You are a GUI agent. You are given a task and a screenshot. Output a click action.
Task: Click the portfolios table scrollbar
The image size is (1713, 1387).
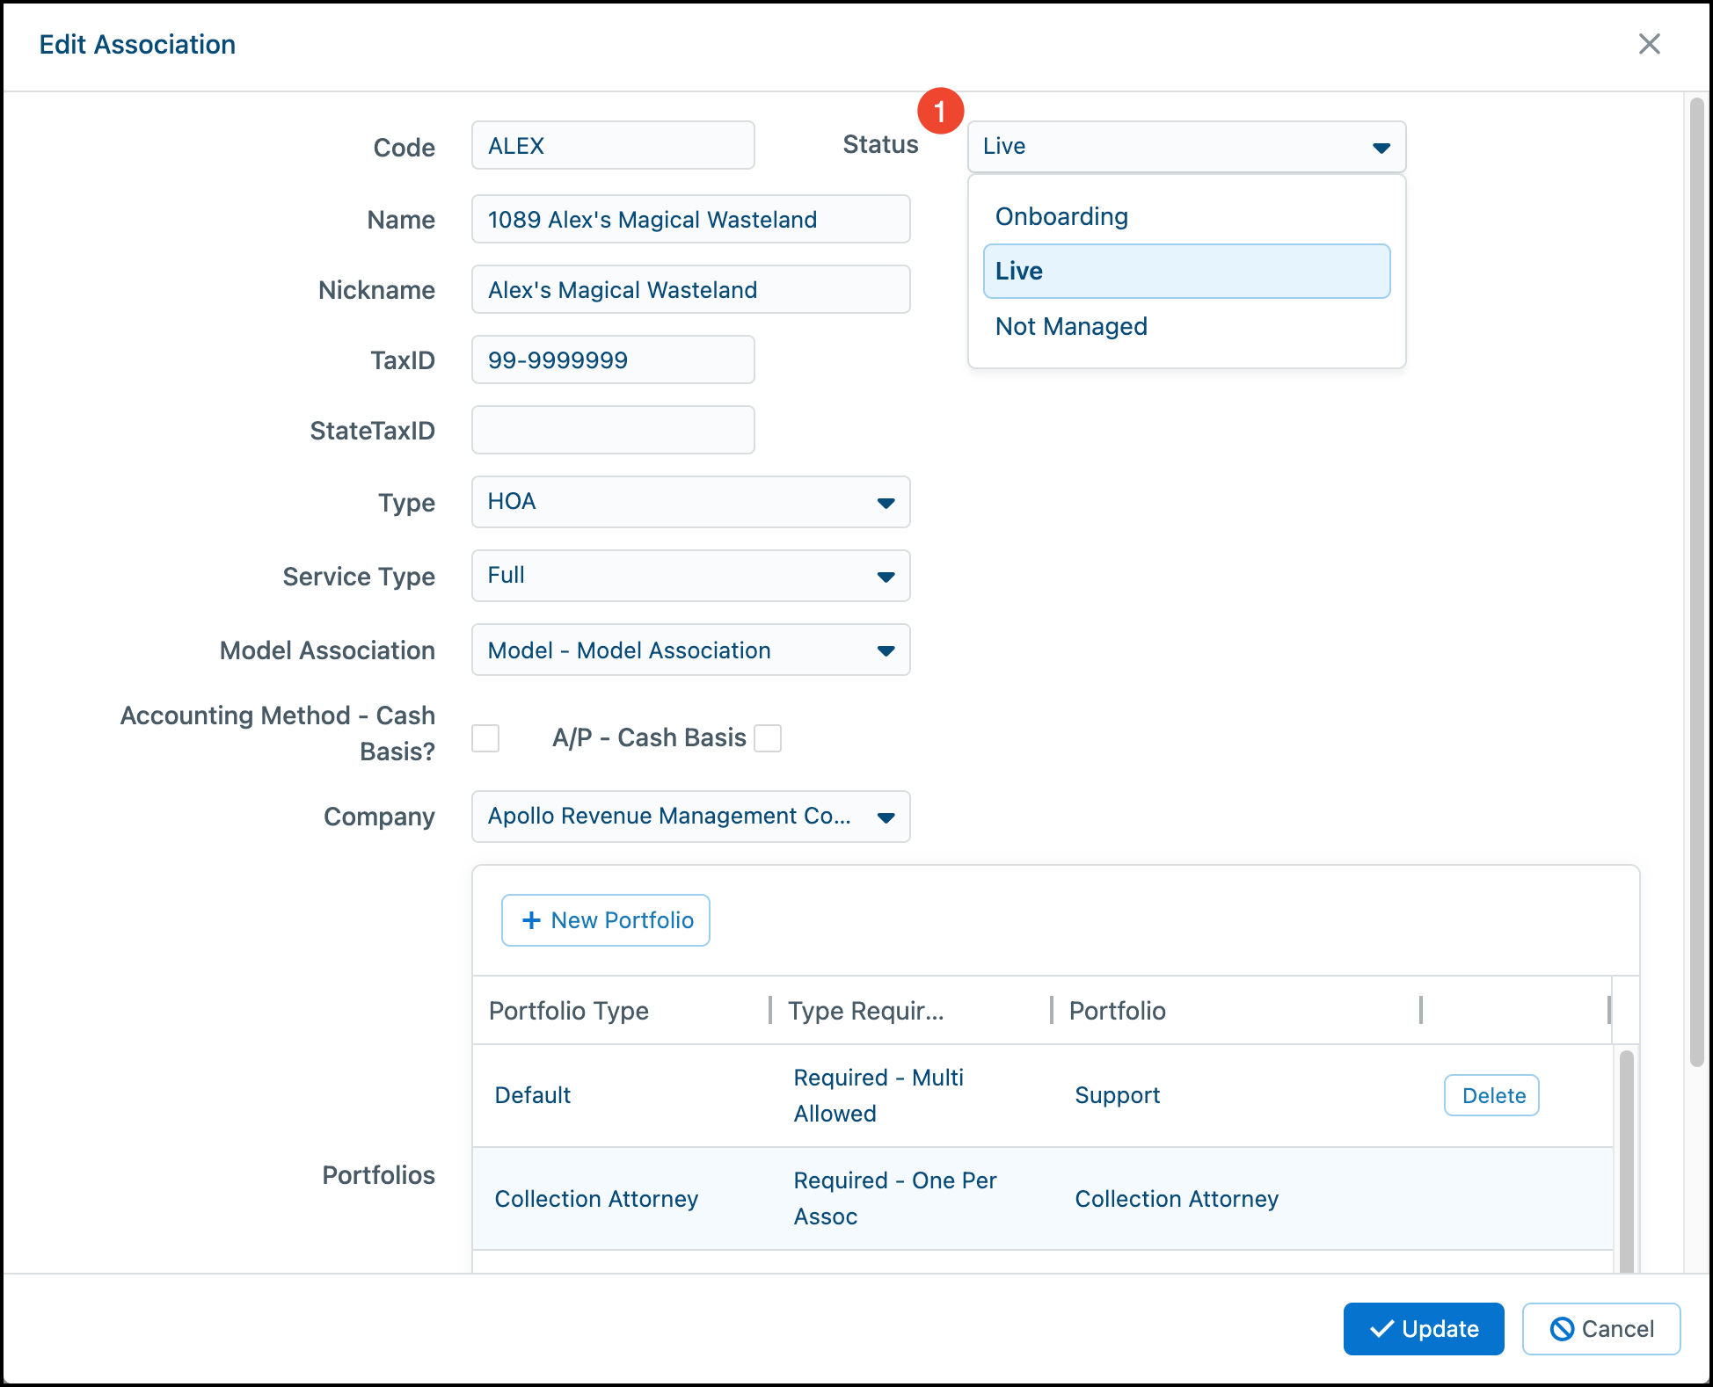[x=1626, y=1160]
